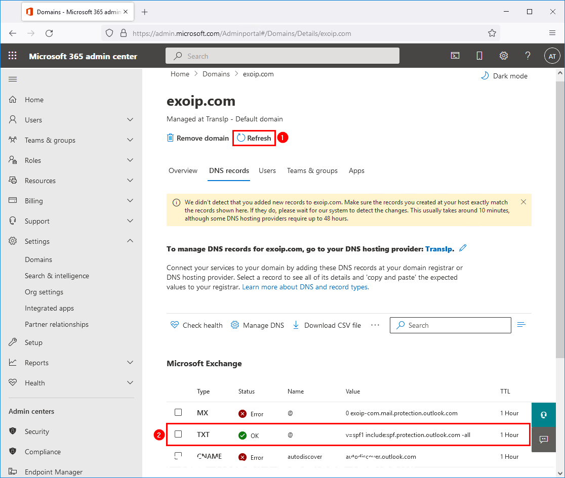Switch to the Apps tab
The height and width of the screenshot is (478, 565).
pos(356,170)
